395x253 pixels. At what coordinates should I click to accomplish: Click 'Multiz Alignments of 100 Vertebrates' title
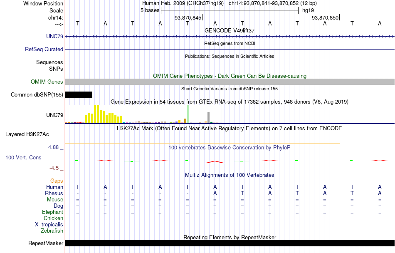(x=230, y=175)
